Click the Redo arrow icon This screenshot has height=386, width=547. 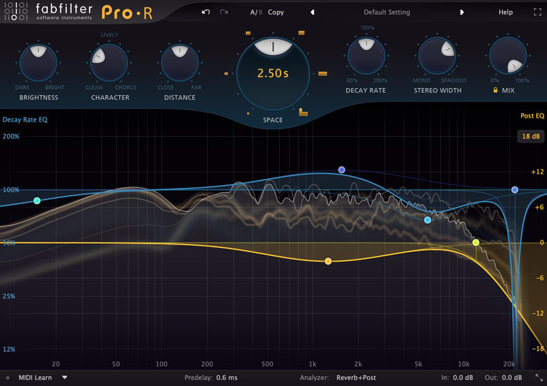pos(224,12)
